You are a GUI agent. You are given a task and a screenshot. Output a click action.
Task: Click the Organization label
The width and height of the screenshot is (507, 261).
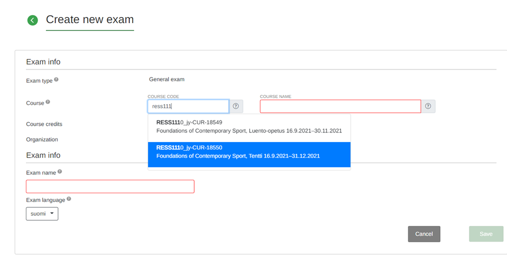point(42,139)
